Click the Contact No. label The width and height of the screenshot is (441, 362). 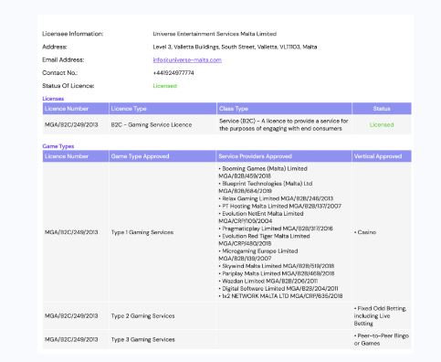tap(60, 73)
